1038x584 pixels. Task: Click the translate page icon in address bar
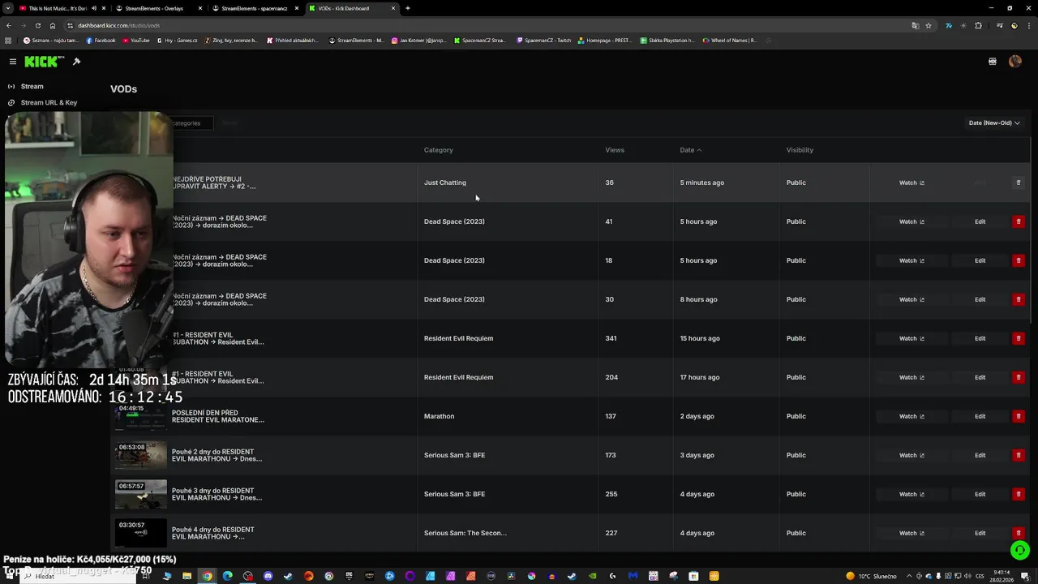click(x=916, y=25)
